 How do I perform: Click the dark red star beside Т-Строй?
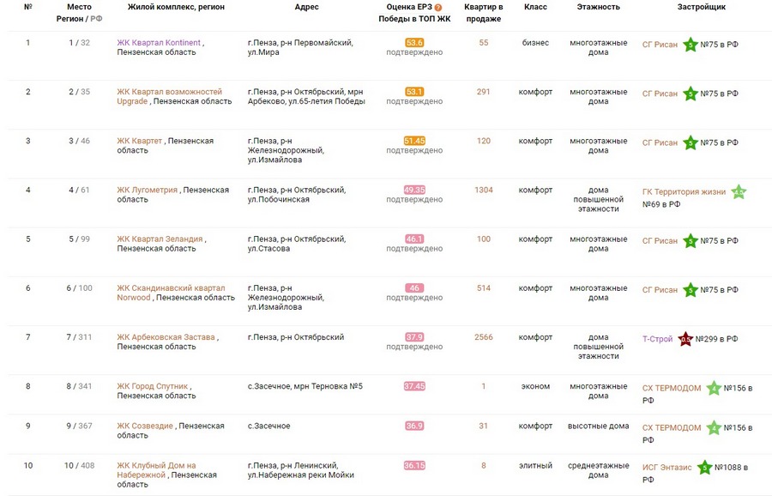coord(685,339)
